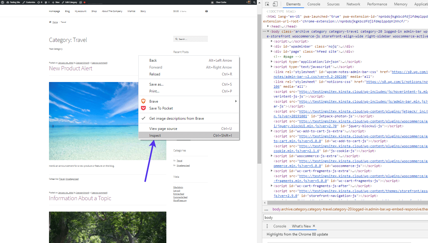Open the Travel category link in sidebar
This screenshot has width=428, height=243.
(x=179, y=160)
